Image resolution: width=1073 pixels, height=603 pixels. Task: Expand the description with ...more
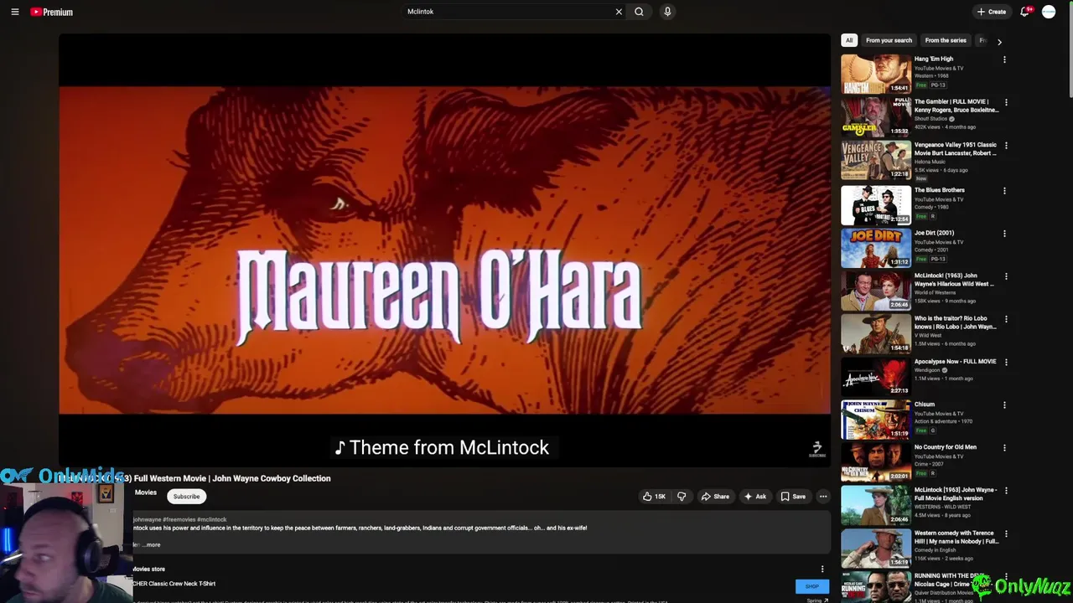point(151,544)
